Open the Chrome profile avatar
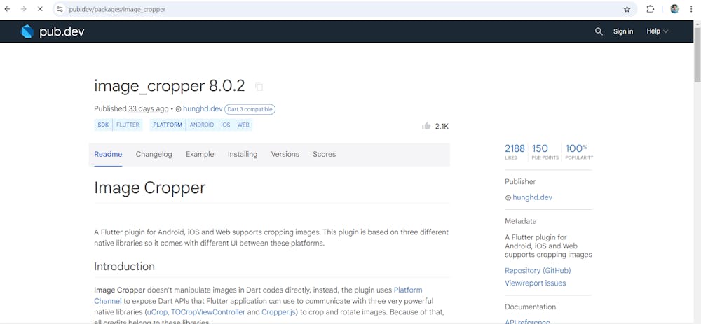 [674, 9]
